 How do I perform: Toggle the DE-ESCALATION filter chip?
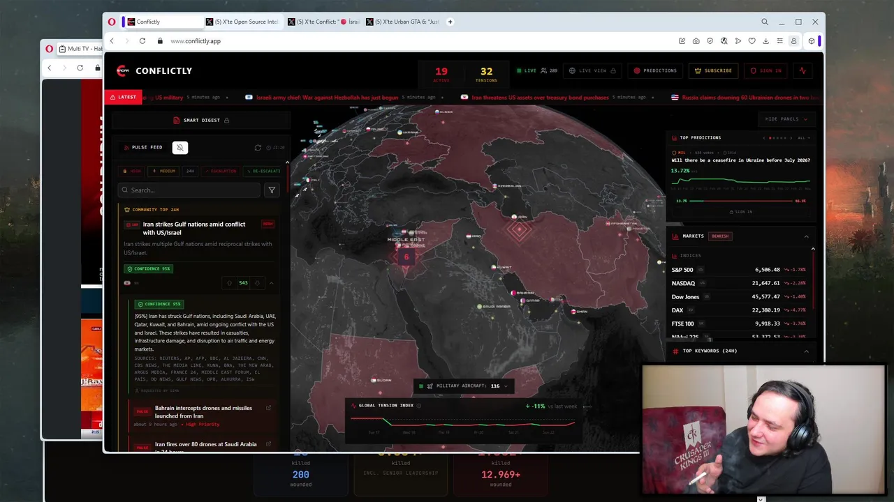point(263,171)
